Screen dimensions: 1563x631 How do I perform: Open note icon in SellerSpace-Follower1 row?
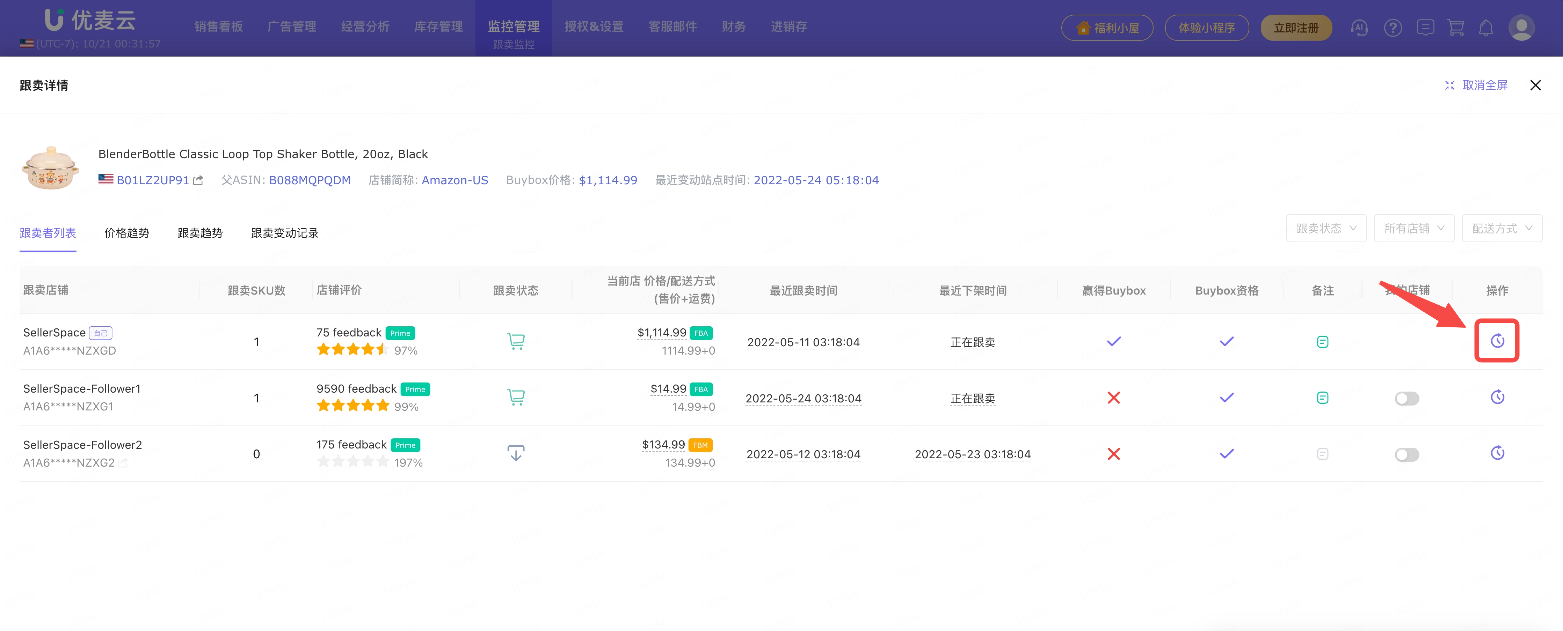(x=1322, y=398)
